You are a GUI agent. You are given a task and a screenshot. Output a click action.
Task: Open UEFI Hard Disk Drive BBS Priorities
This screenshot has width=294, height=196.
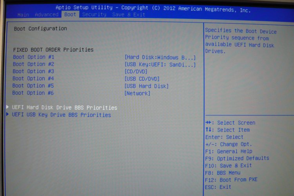tap(65, 107)
